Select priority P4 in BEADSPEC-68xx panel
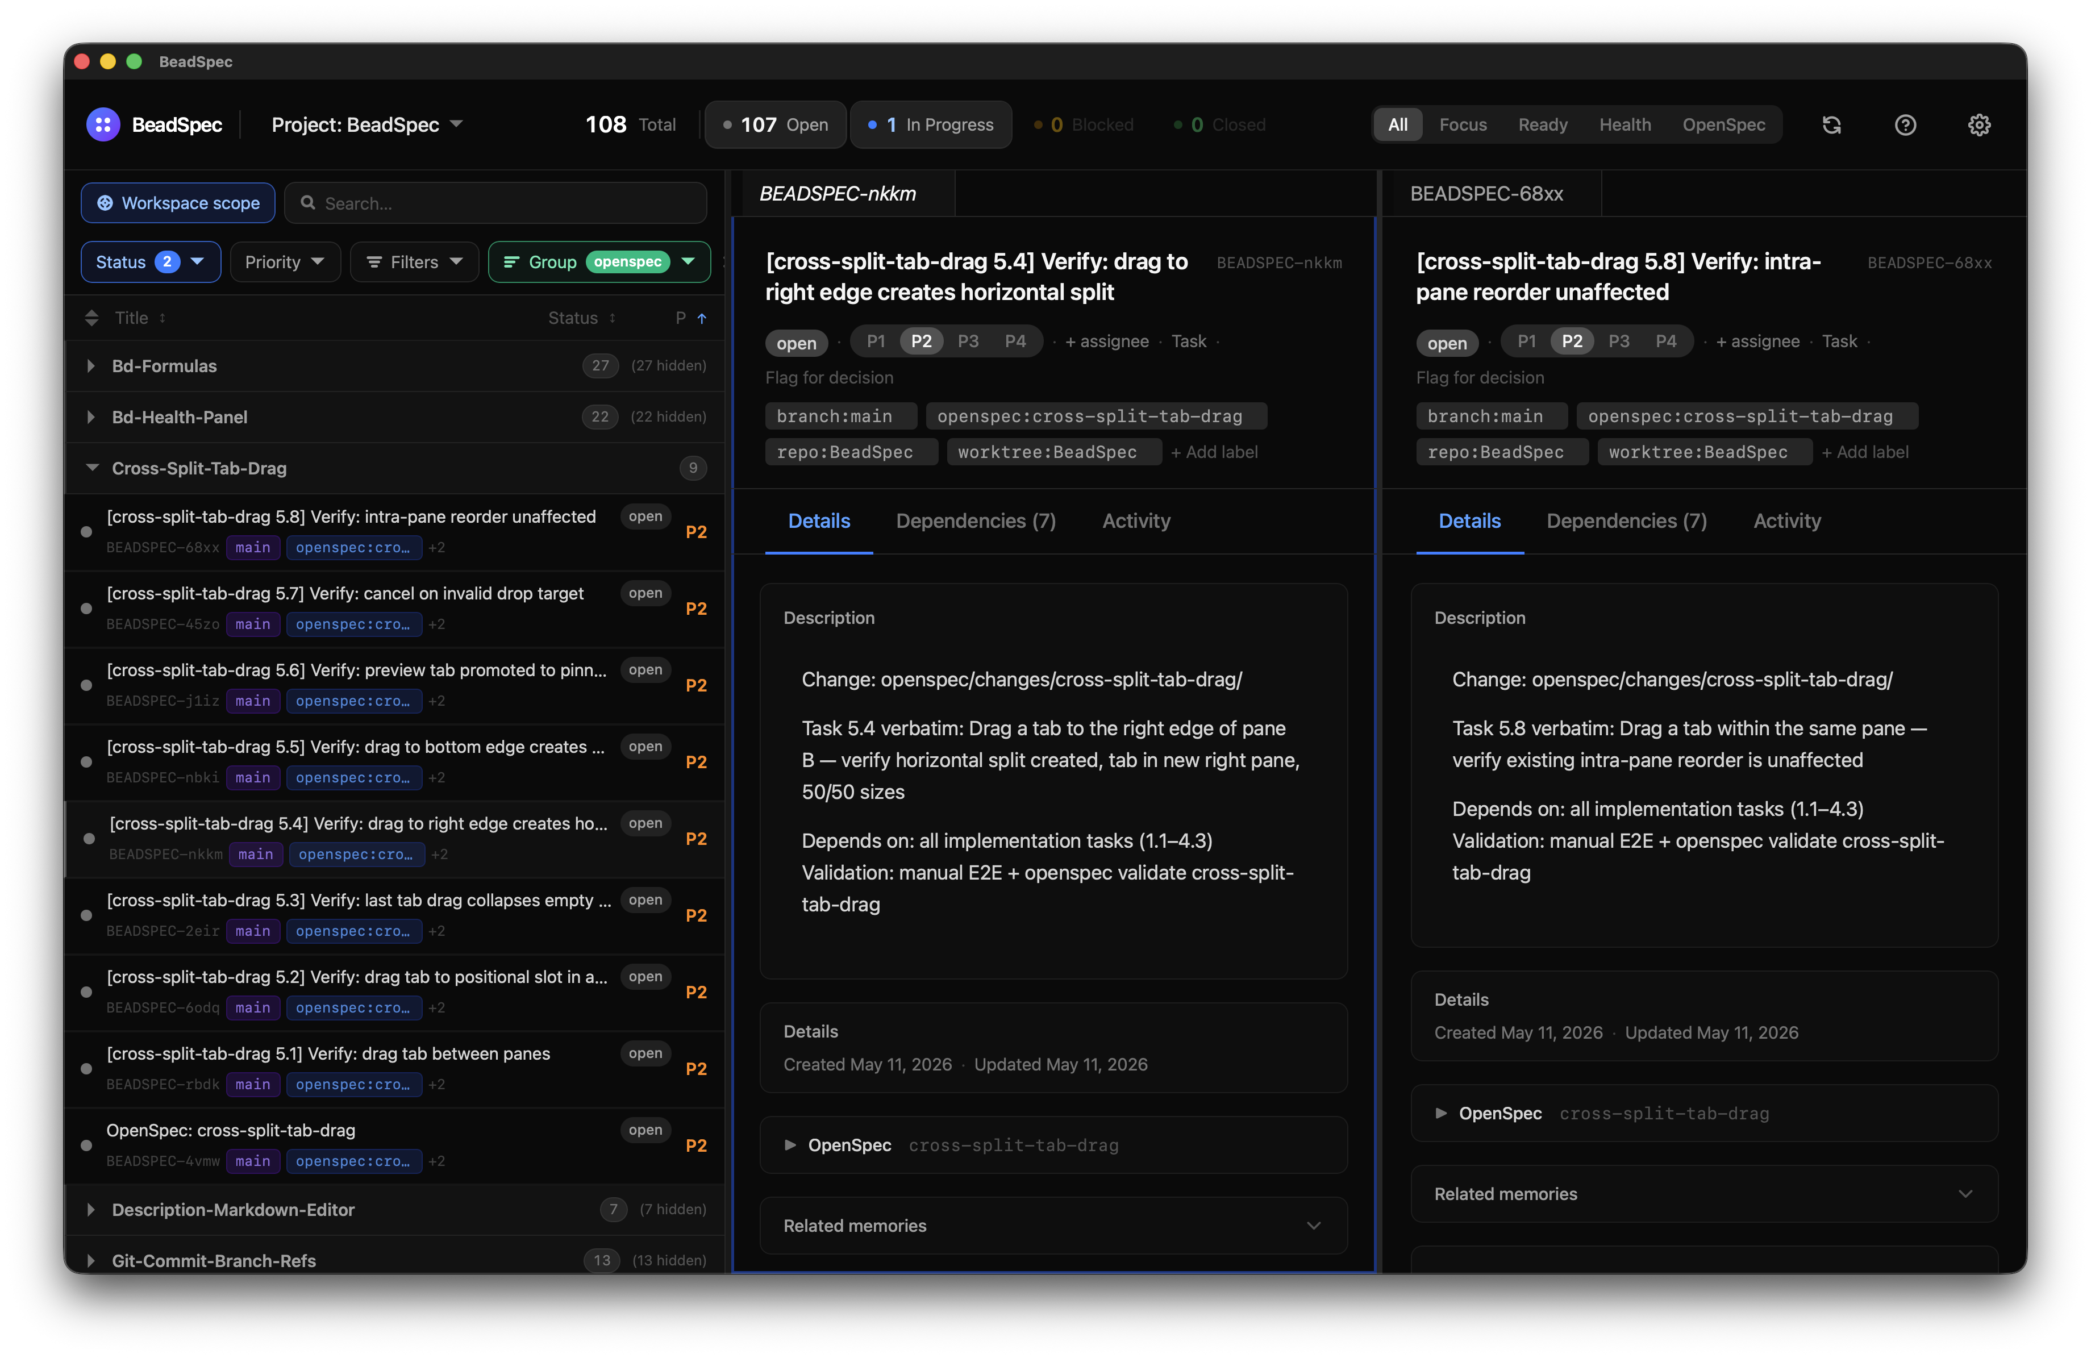Viewport: 2091px width, 1358px height. coord(1666,341)
